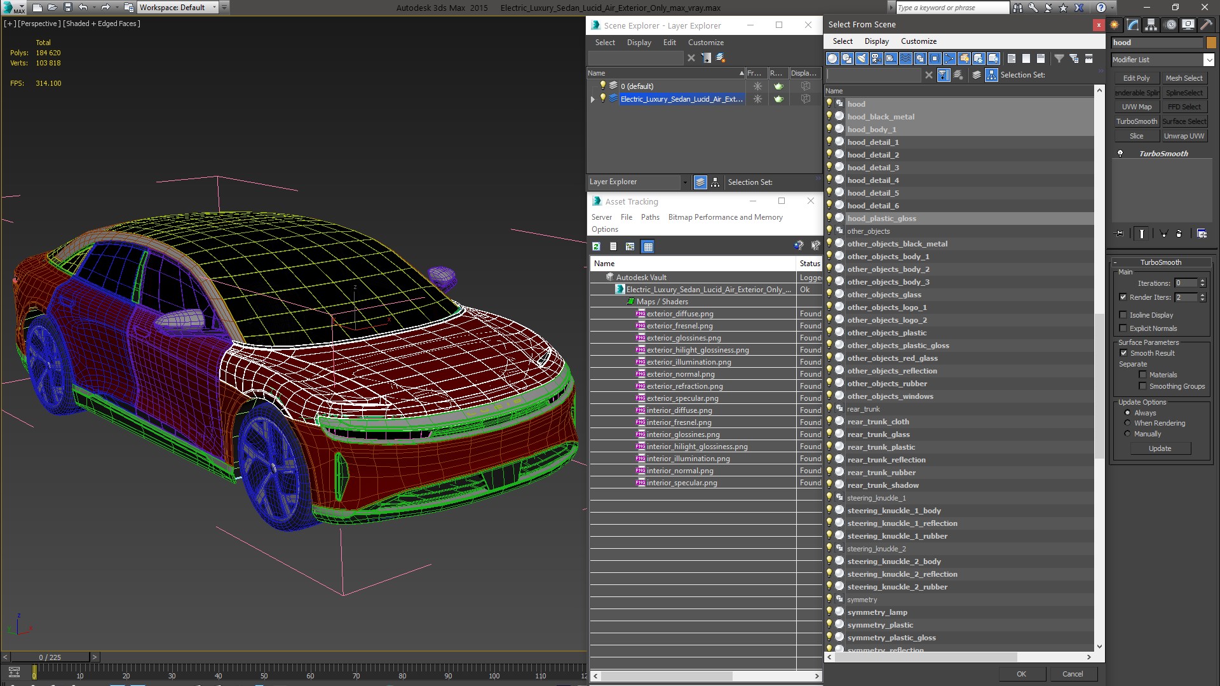Toggle visibility bulb of 0 (default) layer
1220x686 pixels.
click(603, 86)
